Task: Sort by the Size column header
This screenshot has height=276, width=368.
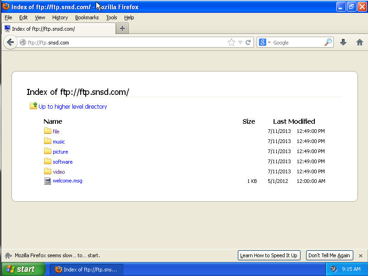Action: (x=248, y=121)
